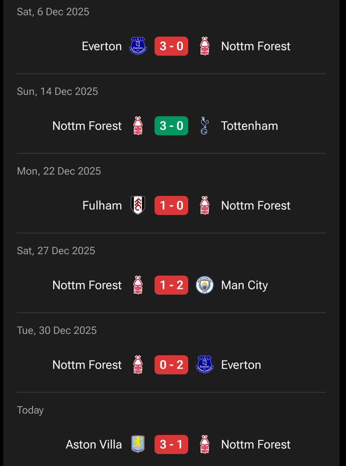Open the 0 - 2 Everton score
The height and width of the screenshot is (466, 346).
point(171,365)
